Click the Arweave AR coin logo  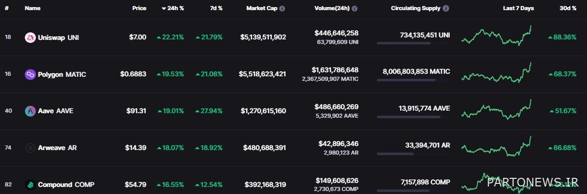[30, 148]
